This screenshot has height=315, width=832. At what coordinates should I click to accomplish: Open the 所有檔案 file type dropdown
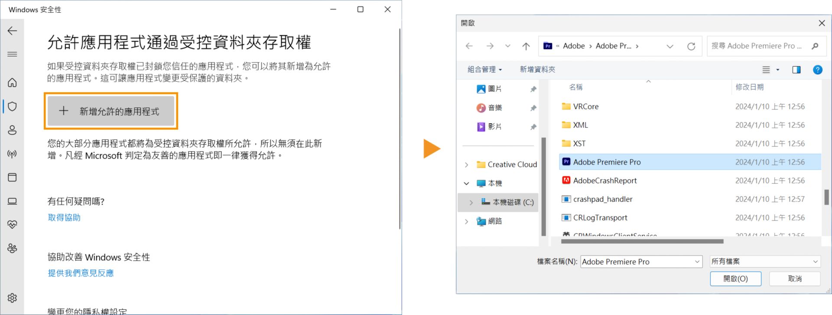[x=765, y=262]
